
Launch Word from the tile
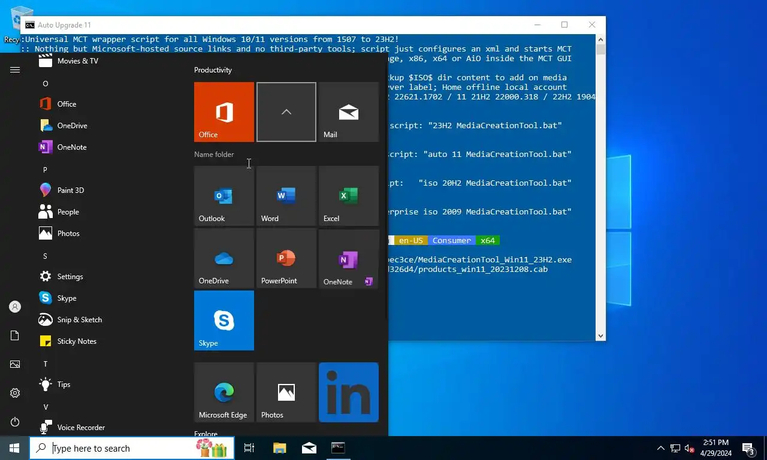coord(286,196)
